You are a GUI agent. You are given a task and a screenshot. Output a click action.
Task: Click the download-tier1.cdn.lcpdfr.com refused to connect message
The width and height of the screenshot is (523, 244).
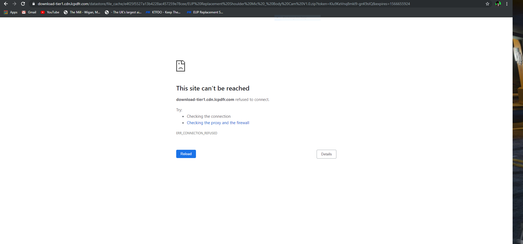tap(223, 100)
